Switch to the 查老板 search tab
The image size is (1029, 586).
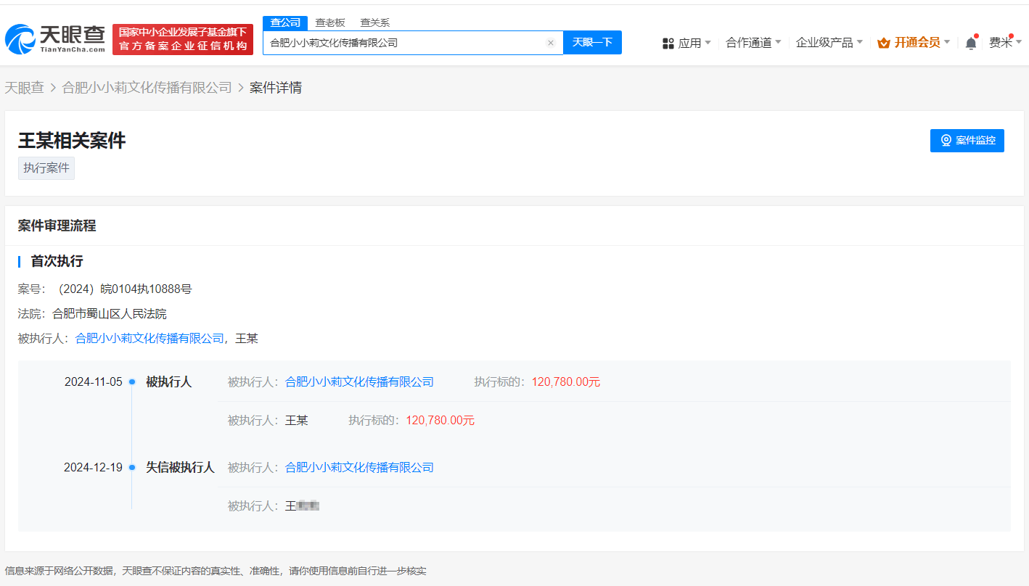330,23
